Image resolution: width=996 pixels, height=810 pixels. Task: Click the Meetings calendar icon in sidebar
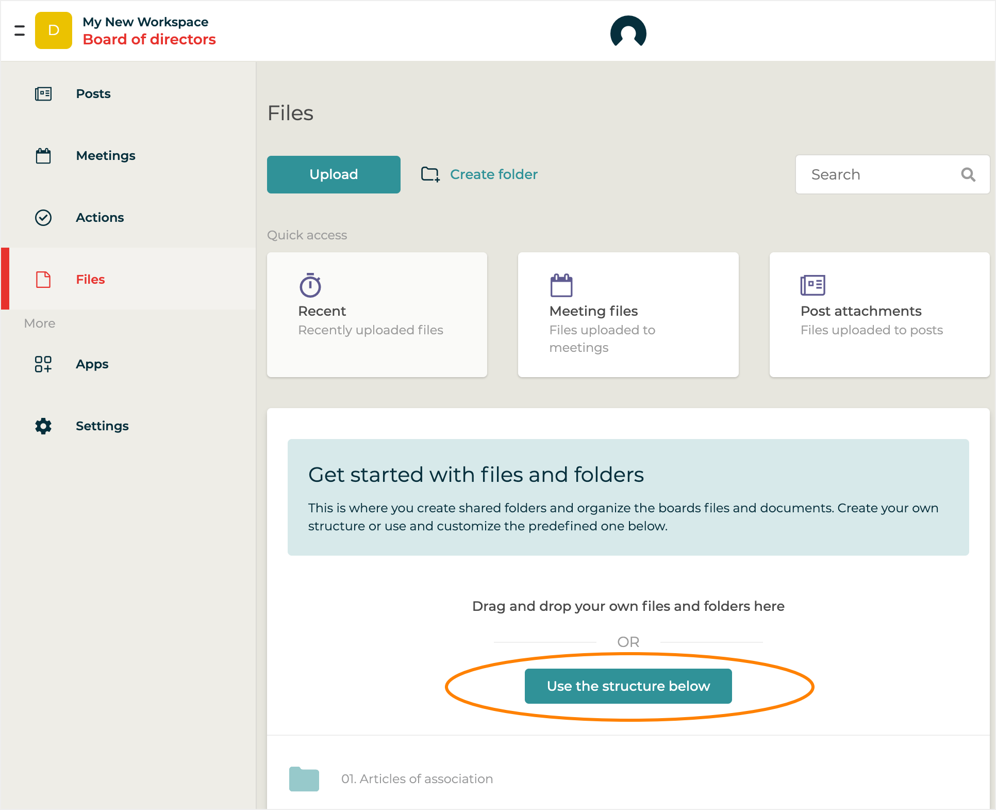(43, 156)
